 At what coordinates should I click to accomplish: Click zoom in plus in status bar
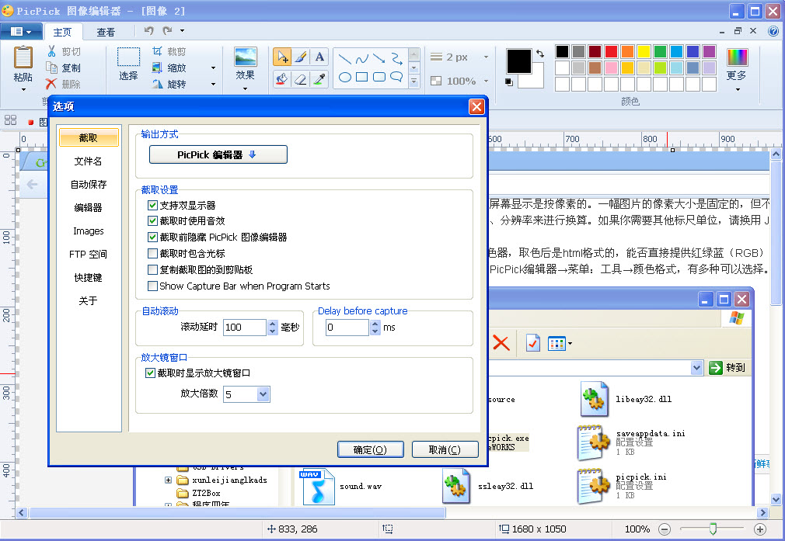(760, 529)
